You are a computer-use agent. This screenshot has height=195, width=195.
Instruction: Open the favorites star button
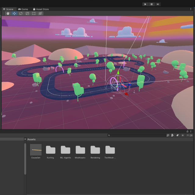click(x=183, y=135)
